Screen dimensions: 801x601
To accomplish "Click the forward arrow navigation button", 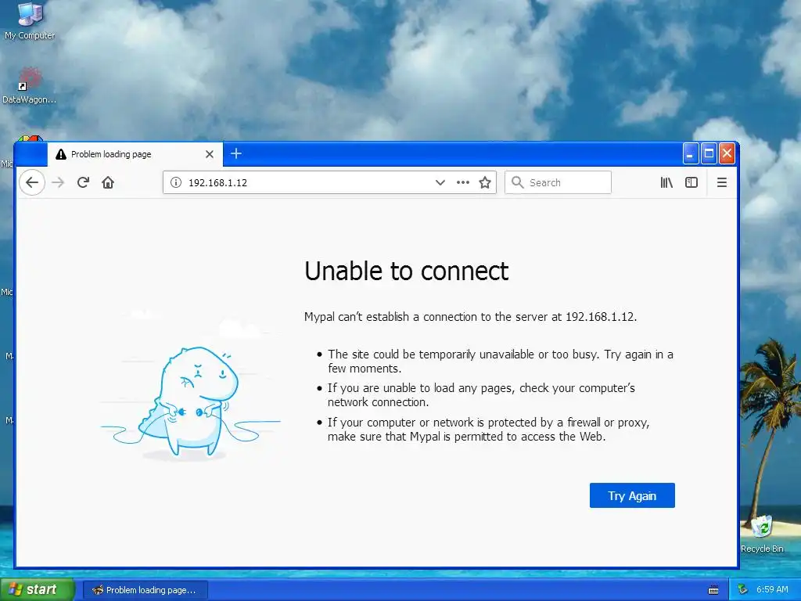I will click(x=58, y=182).
